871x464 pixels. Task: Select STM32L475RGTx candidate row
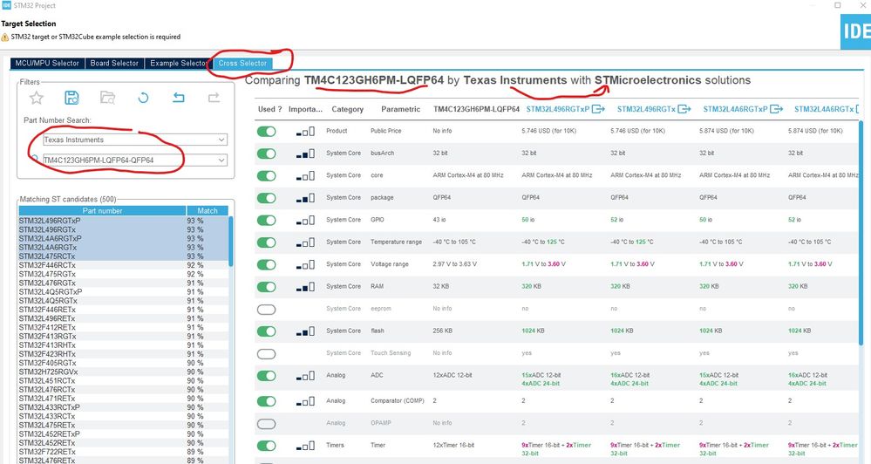pyautogui.click(x=123, y=274)
